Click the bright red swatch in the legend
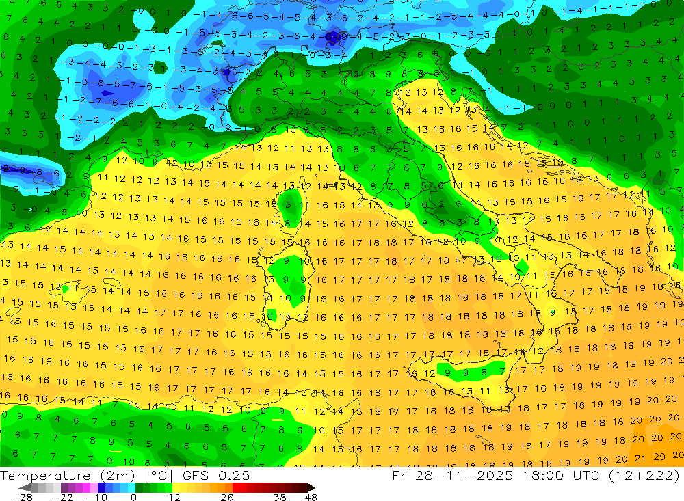Image resolution: width=684 pixels, height=501 pixels. point(236,487)
